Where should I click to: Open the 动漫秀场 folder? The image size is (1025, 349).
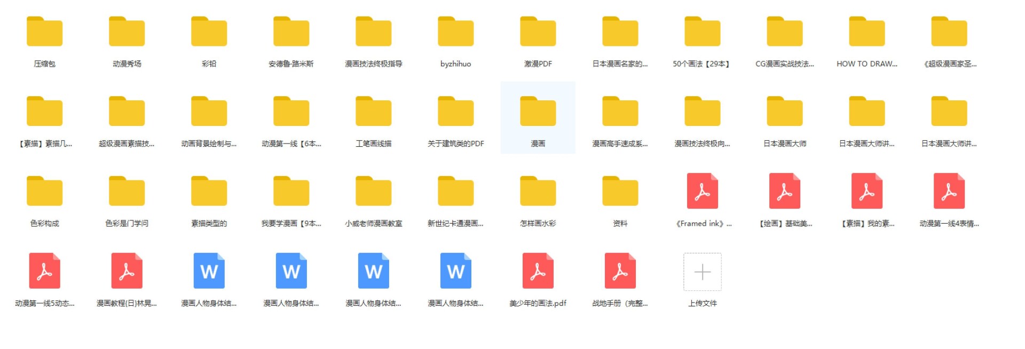pos(127,32)
